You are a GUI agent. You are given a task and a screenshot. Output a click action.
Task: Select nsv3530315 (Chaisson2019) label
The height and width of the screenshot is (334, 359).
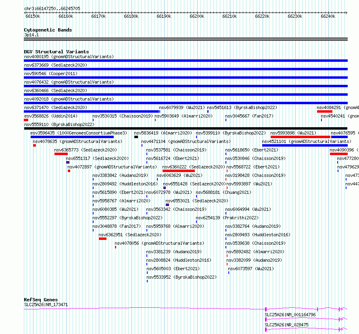(123, 116)
